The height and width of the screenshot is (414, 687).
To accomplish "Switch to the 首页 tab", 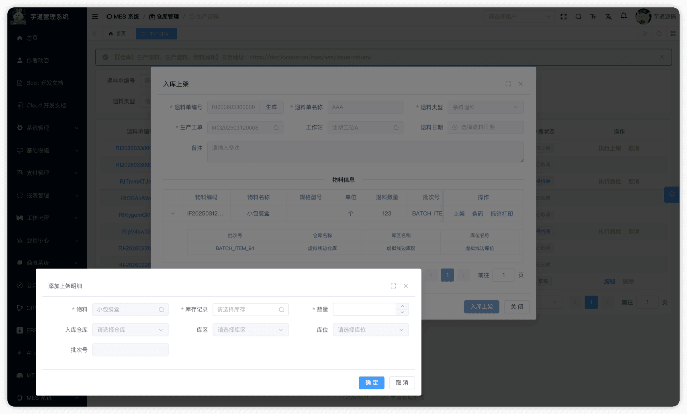I will click(x=118, y=33).
